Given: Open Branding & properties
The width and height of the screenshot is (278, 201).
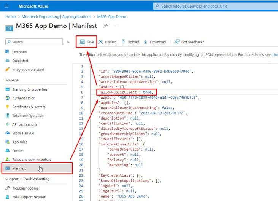Looking at the screenshot, I should [30, 89].
